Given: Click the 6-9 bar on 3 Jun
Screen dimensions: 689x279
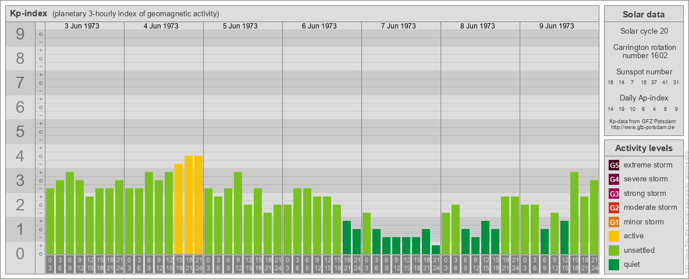Looking at the screenshot, I should pyautogui.click(x=70, y=213).
